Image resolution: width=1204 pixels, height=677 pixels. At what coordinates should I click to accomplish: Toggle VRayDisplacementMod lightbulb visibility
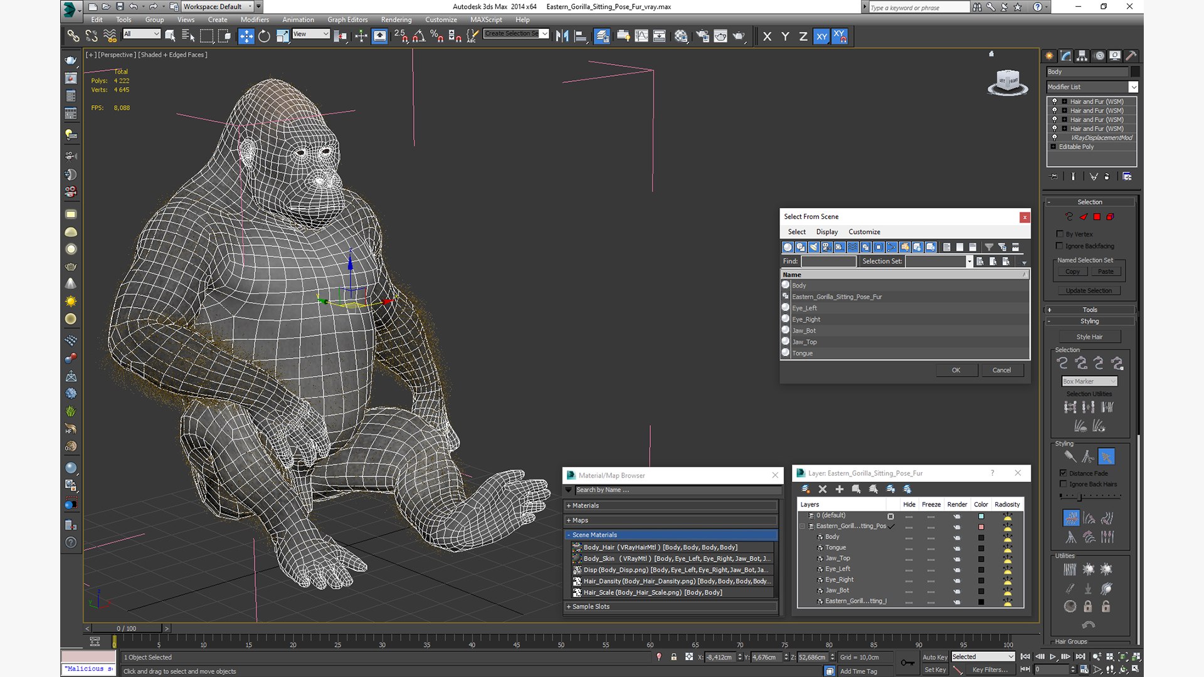(x=1054, y=137)
